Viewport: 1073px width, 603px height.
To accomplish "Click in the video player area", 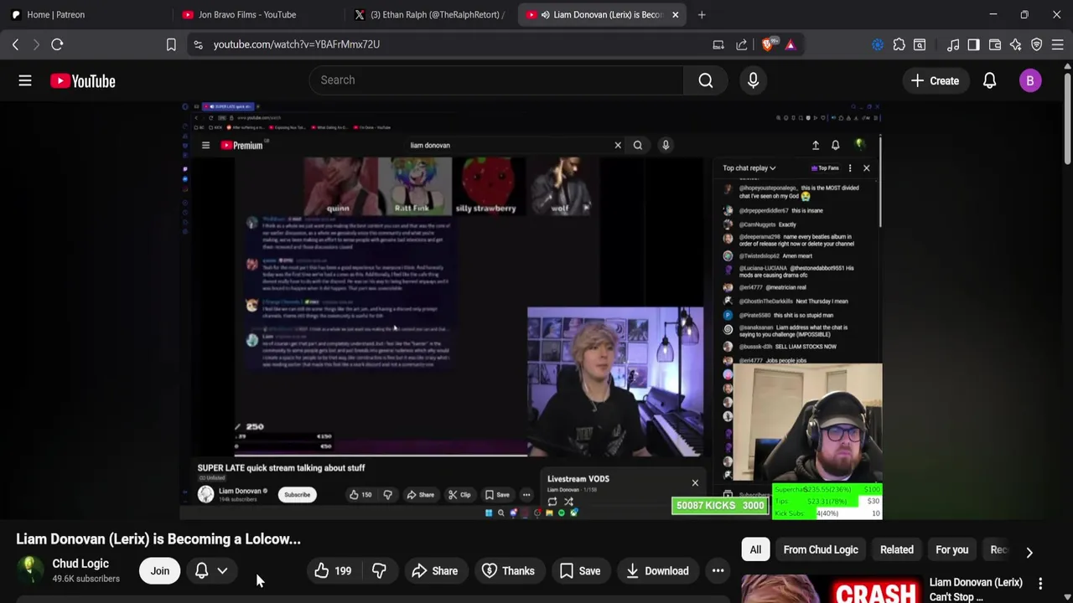I will (x=531, y=311).
